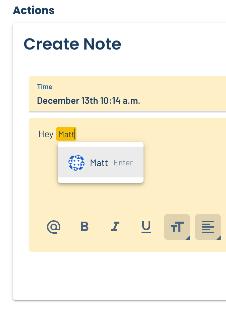The image size is (226, 312).
Task: Select Matt's identicon avatar in suggestion popup
Action: (x=76, y=163)
